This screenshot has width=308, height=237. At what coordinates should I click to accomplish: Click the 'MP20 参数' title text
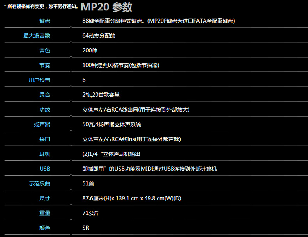(x=106, y=7)
